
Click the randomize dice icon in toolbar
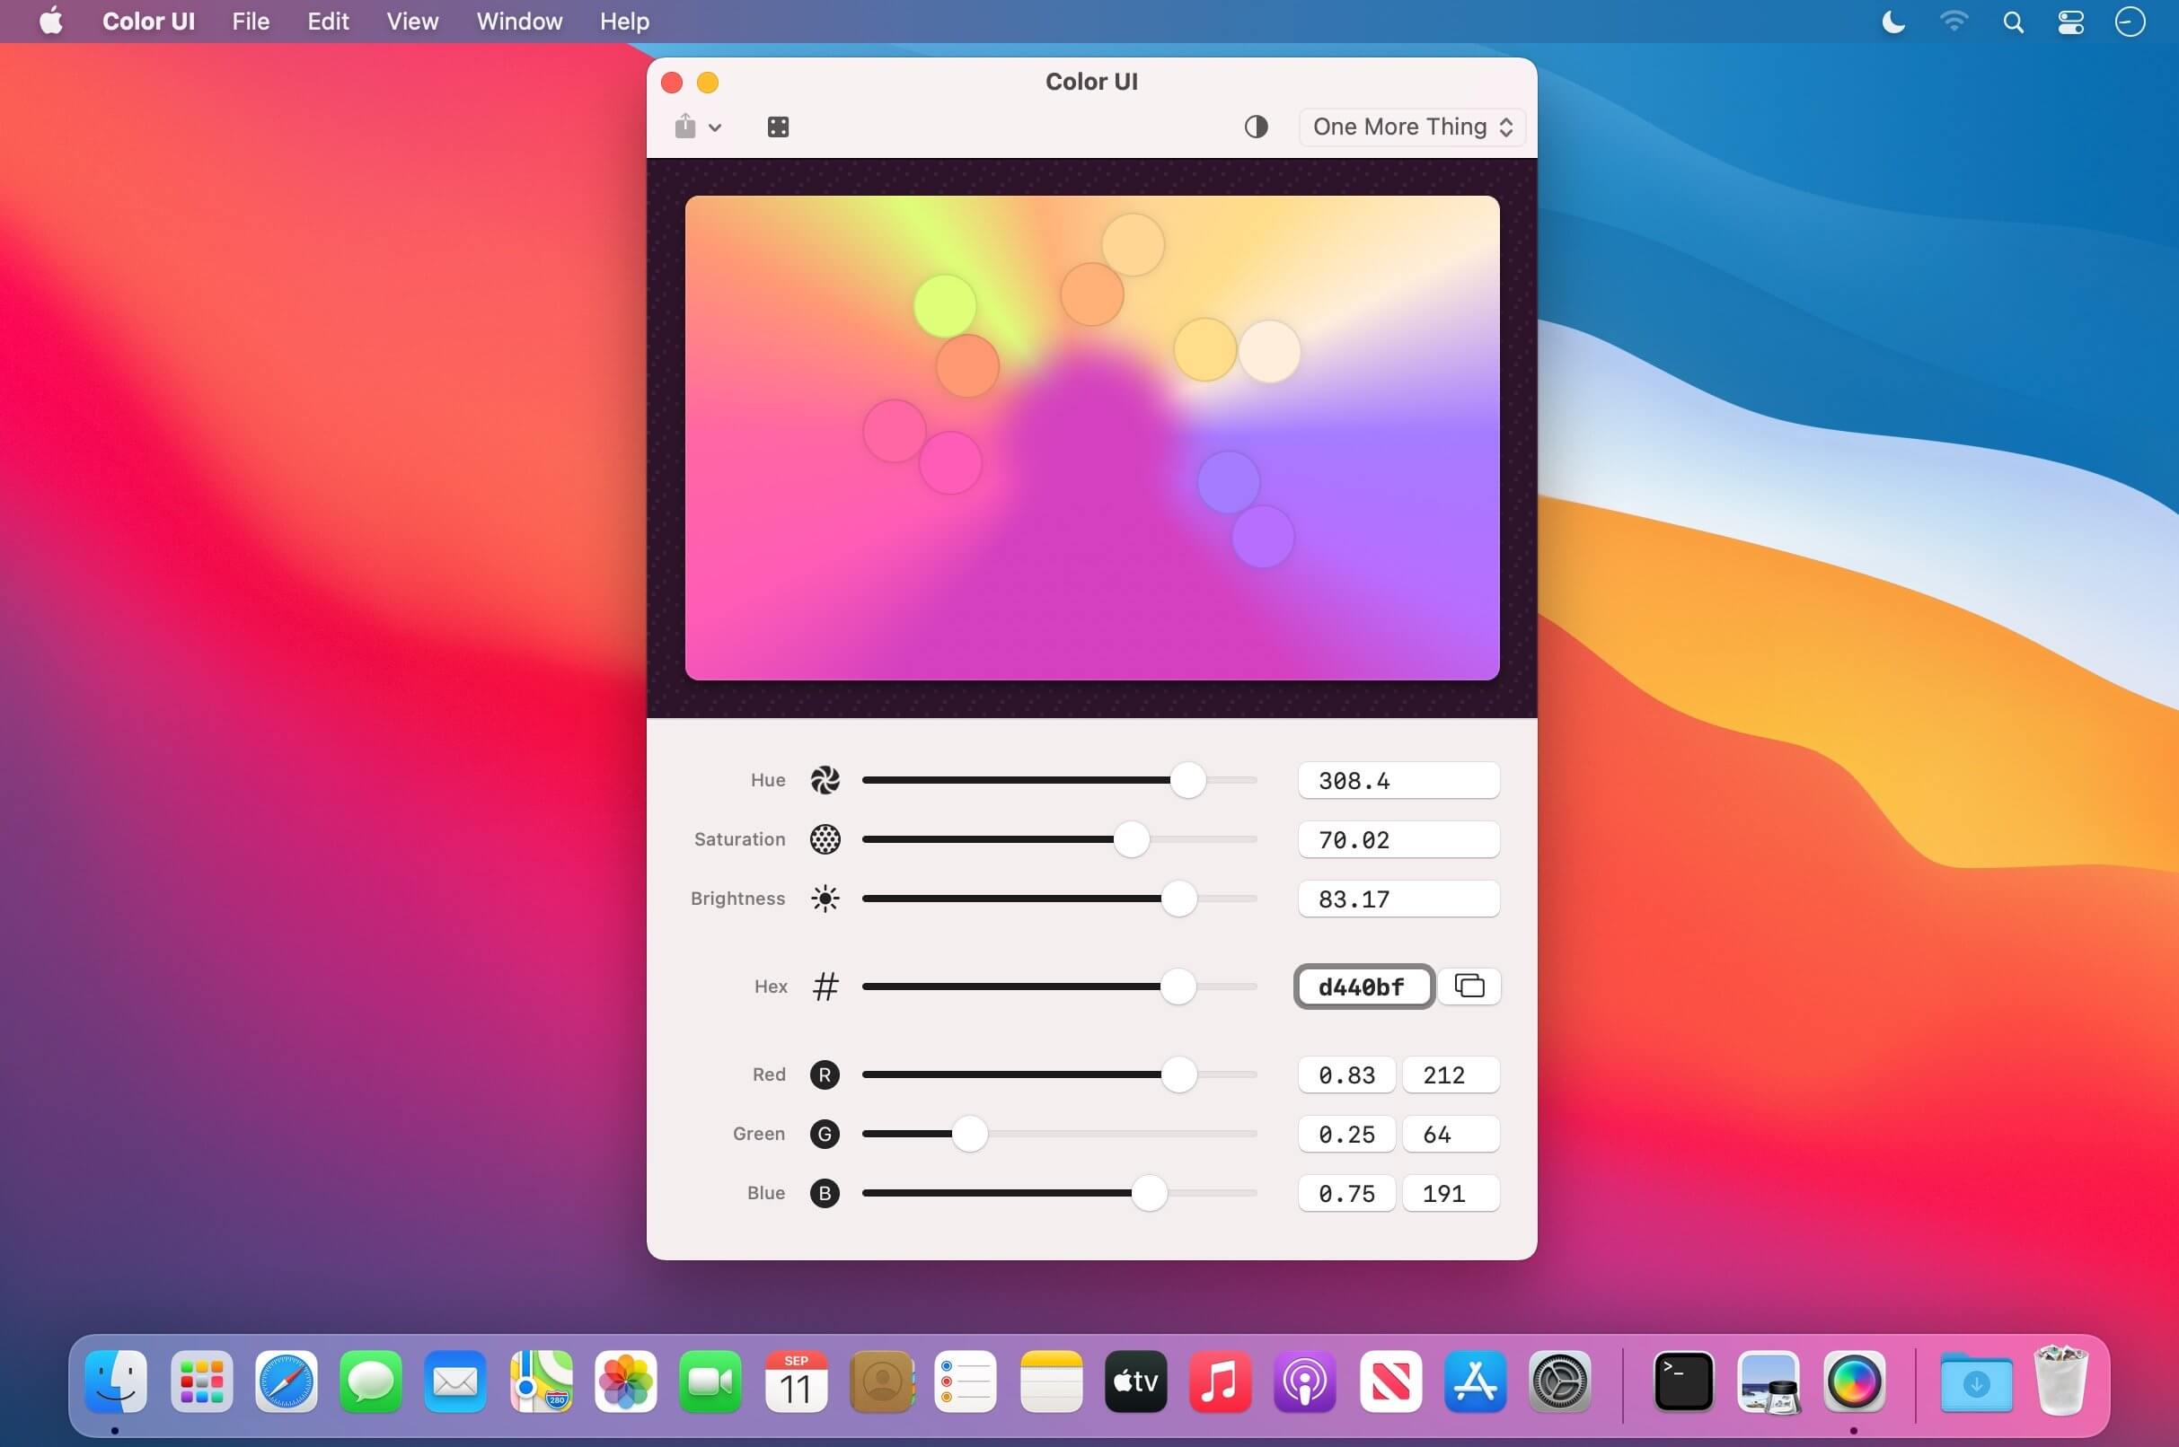click(x=778, y=127)
